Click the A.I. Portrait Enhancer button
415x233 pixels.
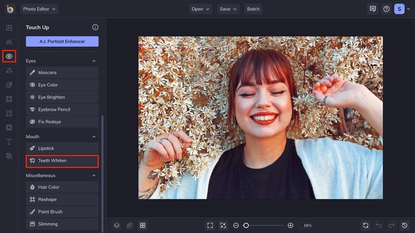(x=62, y=41)
